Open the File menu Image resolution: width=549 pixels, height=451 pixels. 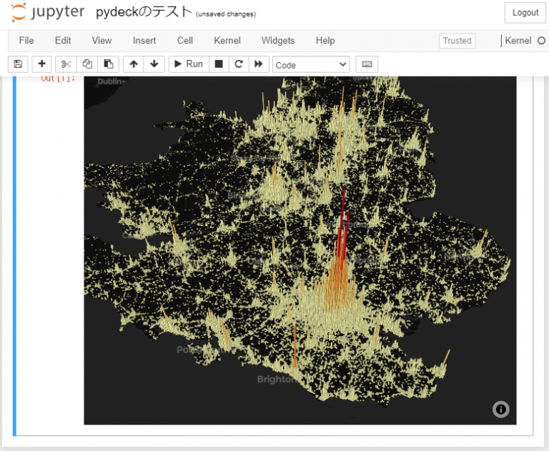click(x=26, y=41)
